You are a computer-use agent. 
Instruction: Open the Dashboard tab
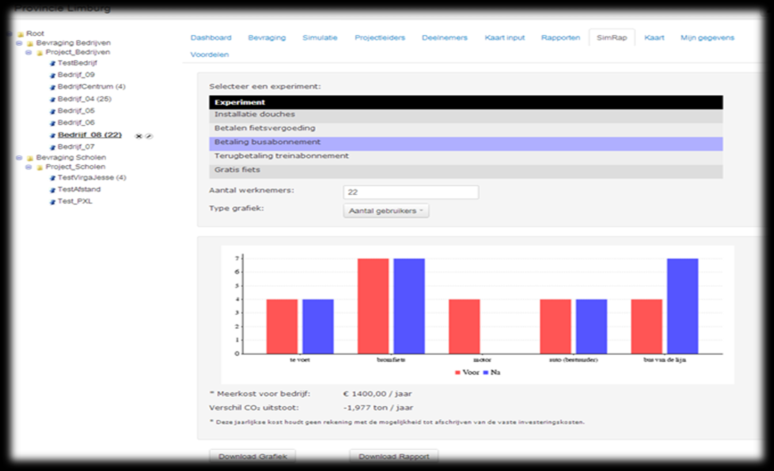211,38
